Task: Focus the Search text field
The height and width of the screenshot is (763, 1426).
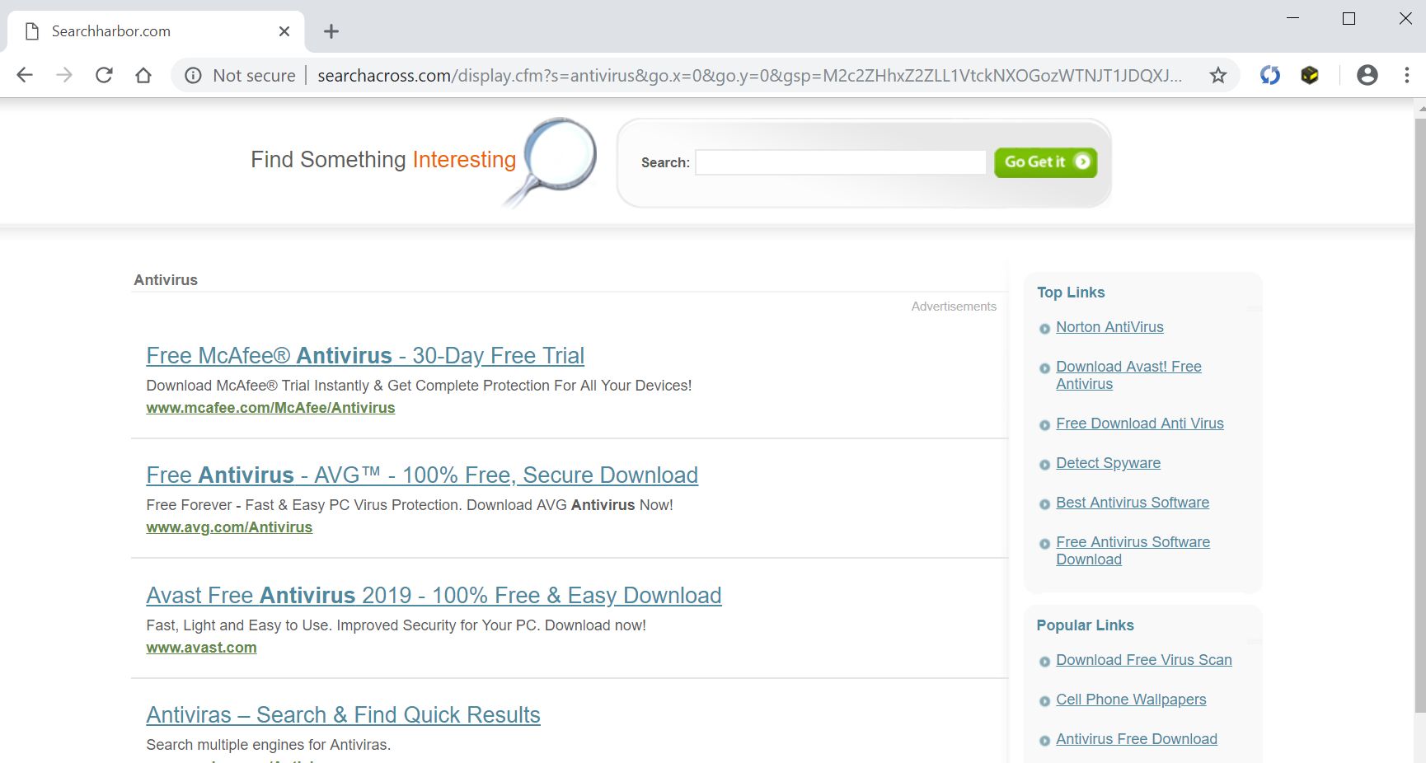Action: pyautogui.click(x=841, y=162)
